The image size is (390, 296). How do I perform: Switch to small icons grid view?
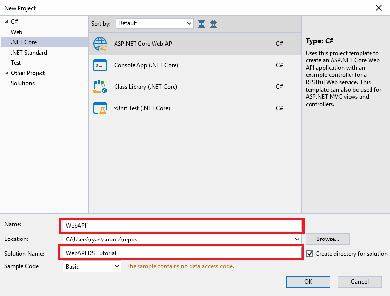214,23
